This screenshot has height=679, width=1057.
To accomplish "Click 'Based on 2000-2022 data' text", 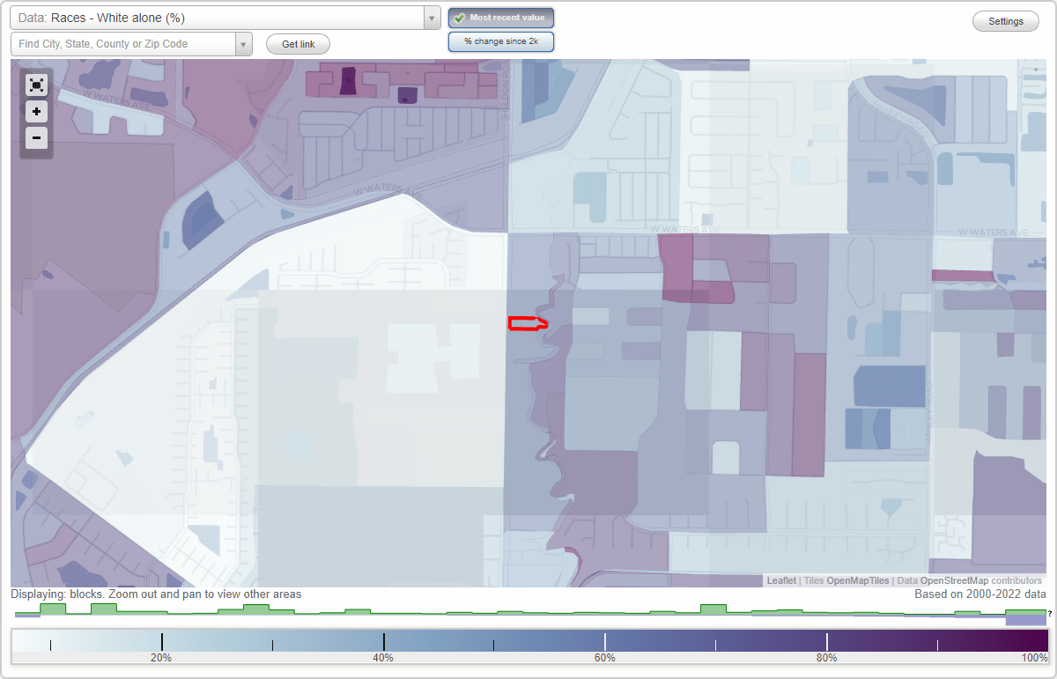I will (980, 594).
